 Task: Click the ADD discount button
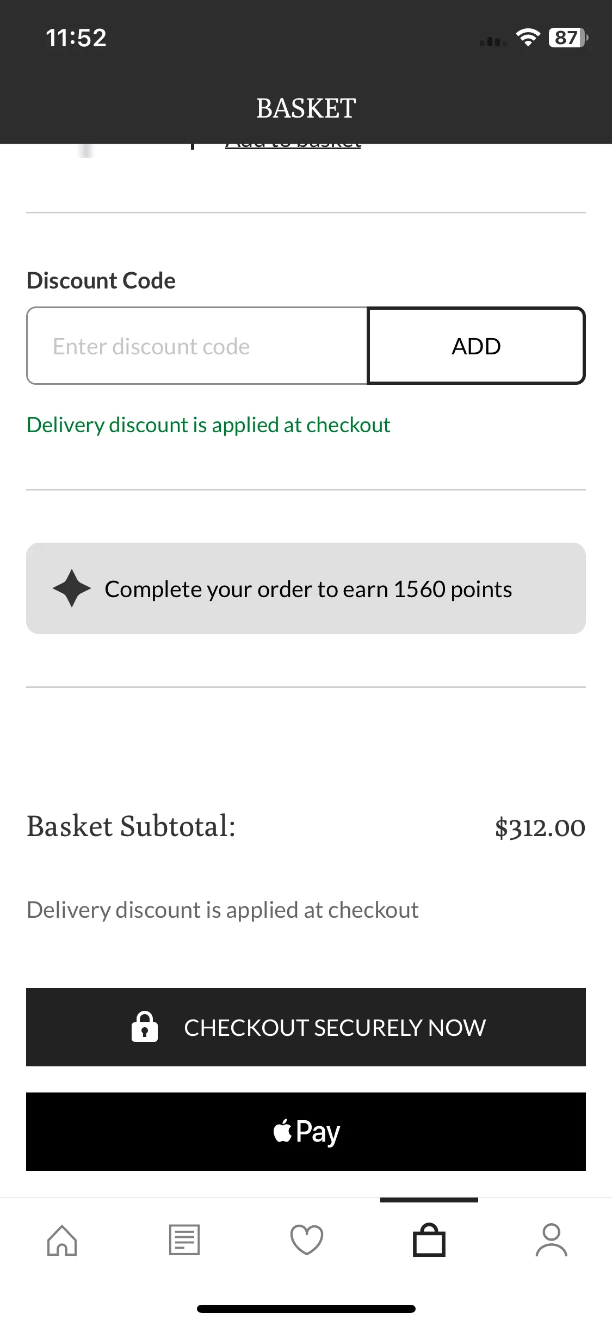477,346
